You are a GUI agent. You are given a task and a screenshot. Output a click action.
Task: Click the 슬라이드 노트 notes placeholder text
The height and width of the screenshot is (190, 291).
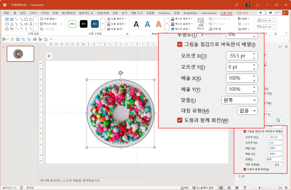[70, 181]
